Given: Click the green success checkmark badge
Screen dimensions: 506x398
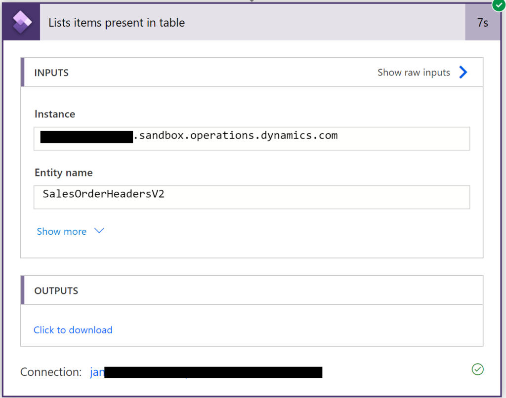Looking at the screenshot, I should click(x=499, y=4).
